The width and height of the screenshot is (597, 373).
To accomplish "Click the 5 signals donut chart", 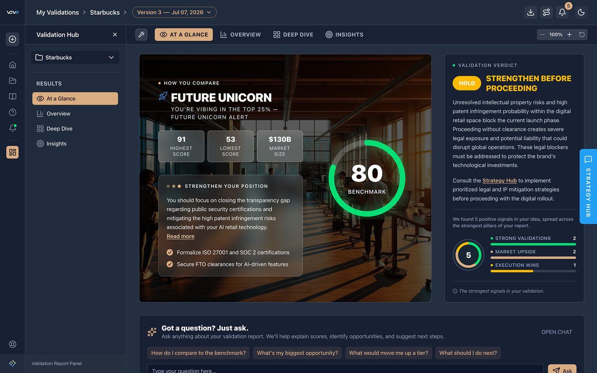I will (468, 255).
